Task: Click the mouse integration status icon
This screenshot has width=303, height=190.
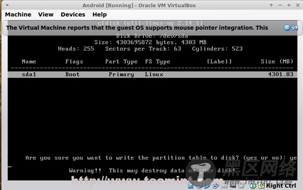Action: coord(254,186)
